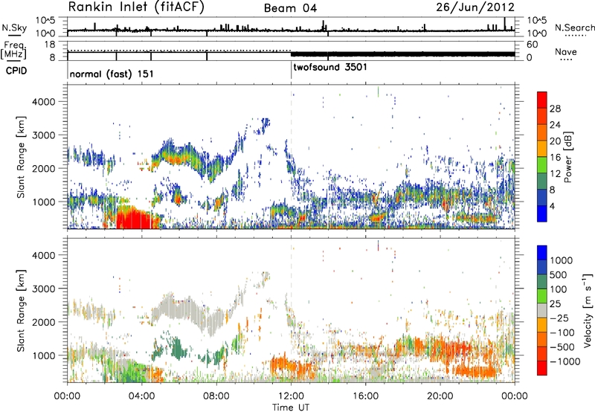Click the '24' tick on Power colorbar
Screen dimensions: 595x412
pos(555,125)
